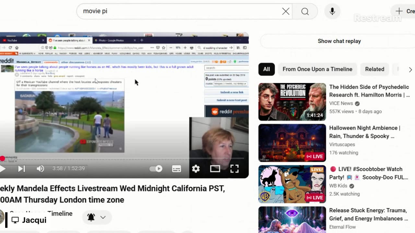Open WB Kids channel name
Screen dimensions: 415x233
click(338, 186)
